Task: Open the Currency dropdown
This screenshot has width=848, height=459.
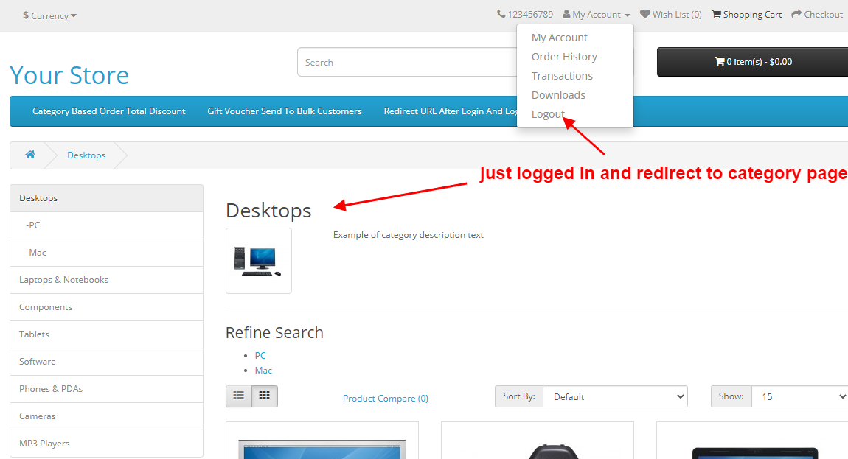Action: pyautogui.click(x=49, y=15)
